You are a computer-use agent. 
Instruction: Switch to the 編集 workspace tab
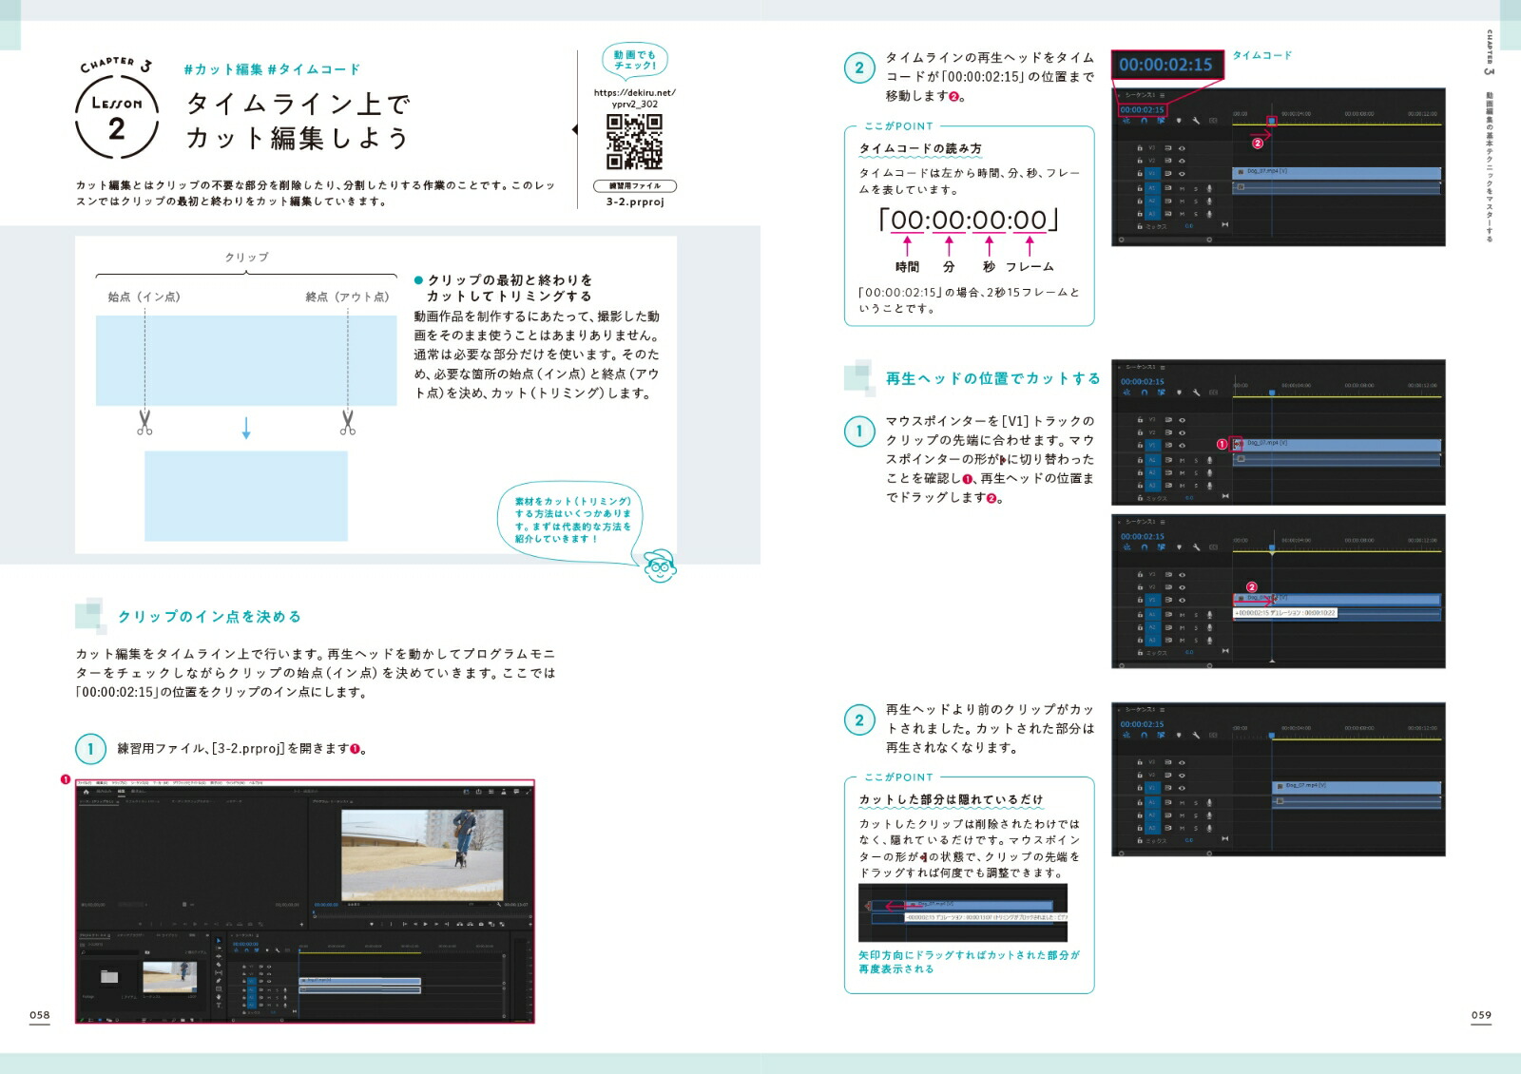[122, 791]
